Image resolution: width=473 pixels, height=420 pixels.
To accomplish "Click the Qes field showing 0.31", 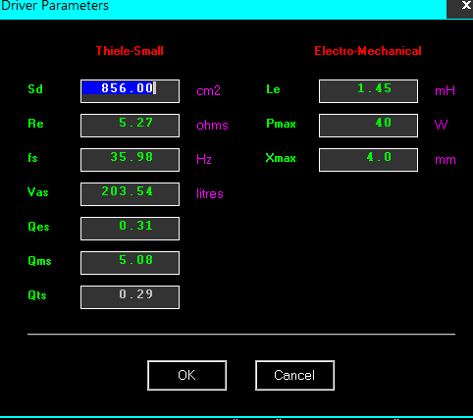I will [x=130, y=229].
